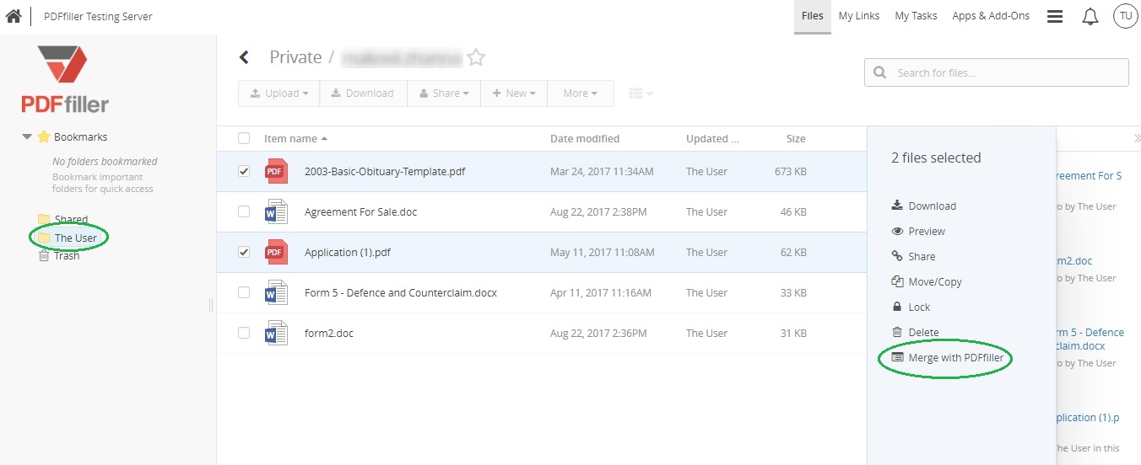
Task: Click the '673 KB' size cell
Action: (790, 171)
